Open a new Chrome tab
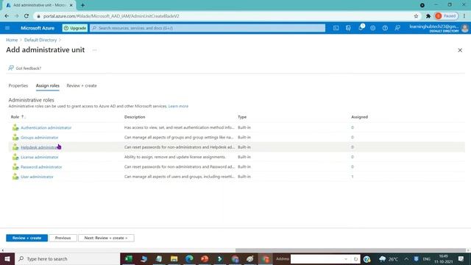The image size is (471, 265). point(82,5)
